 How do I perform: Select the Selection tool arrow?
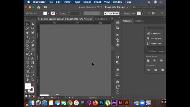pyautogui.click(x=27, y=24)
